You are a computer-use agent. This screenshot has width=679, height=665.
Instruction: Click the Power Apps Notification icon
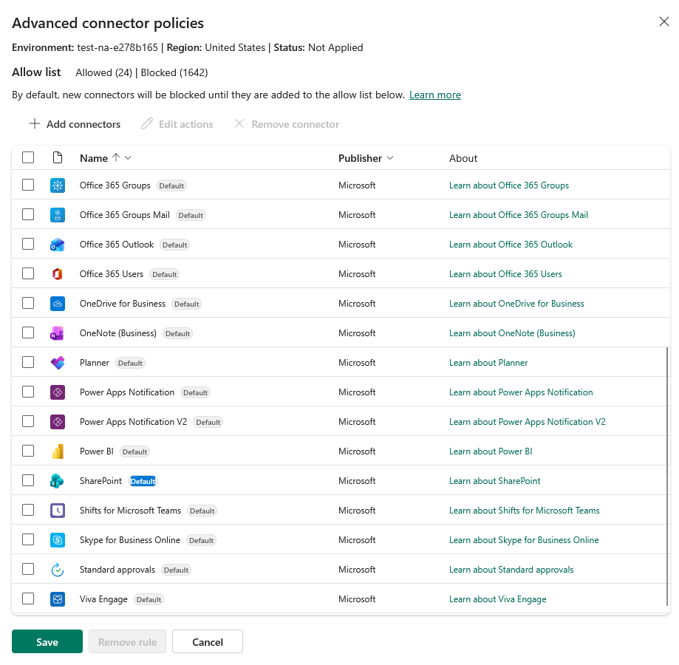(58, 392)
